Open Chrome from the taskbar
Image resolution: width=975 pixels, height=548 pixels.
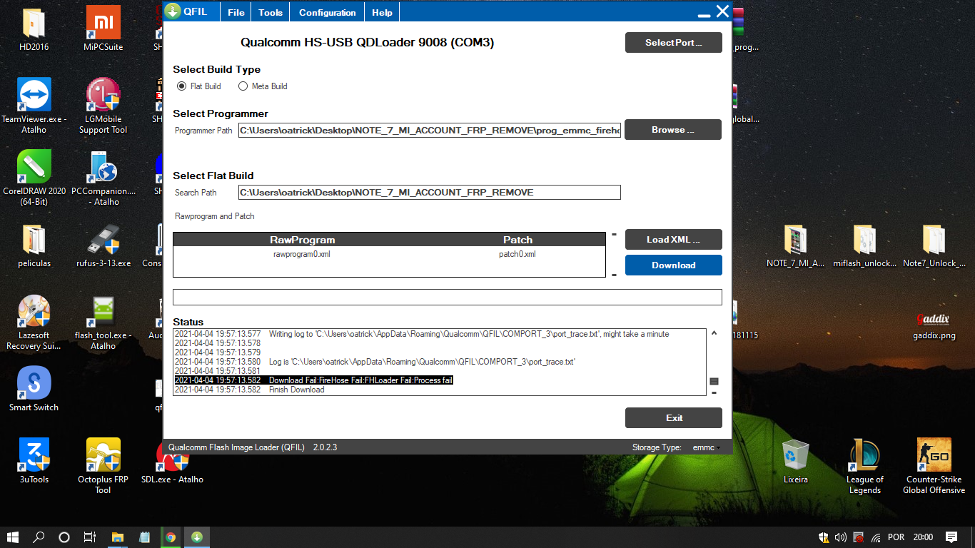point(171,537)
